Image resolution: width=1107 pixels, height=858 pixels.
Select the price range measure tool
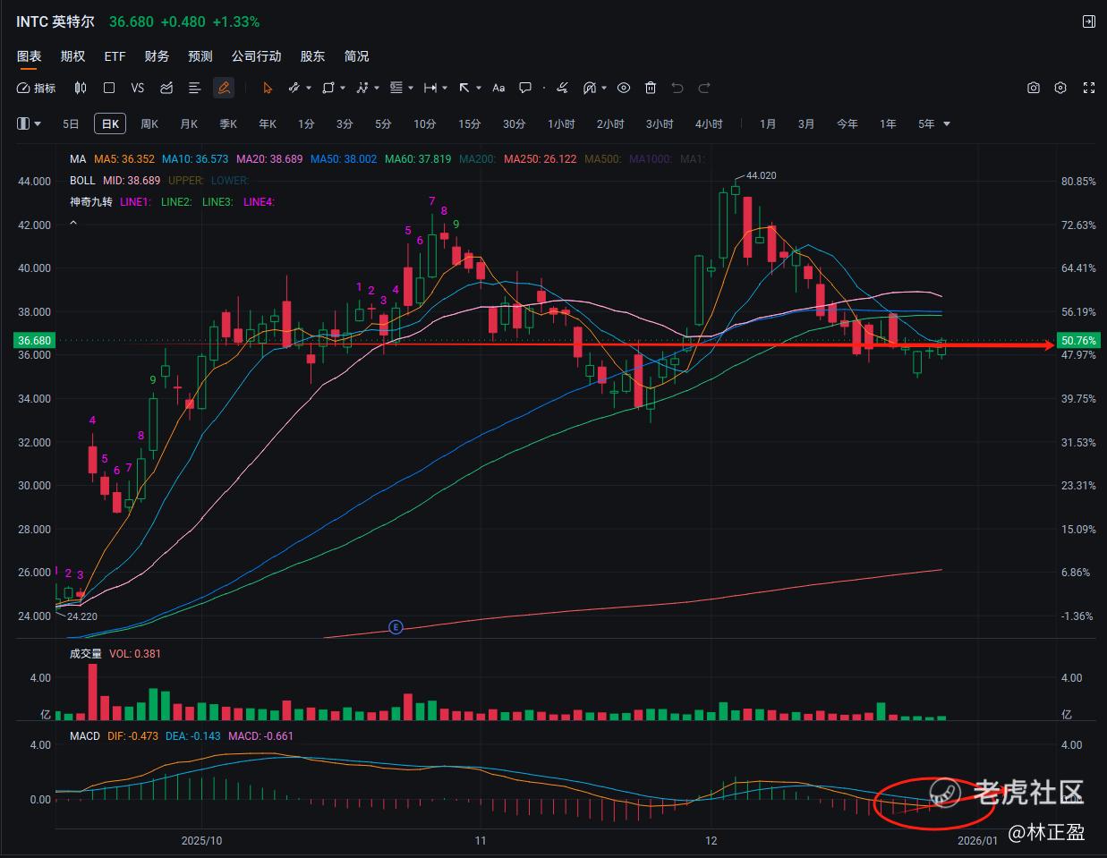click(430, 88)
